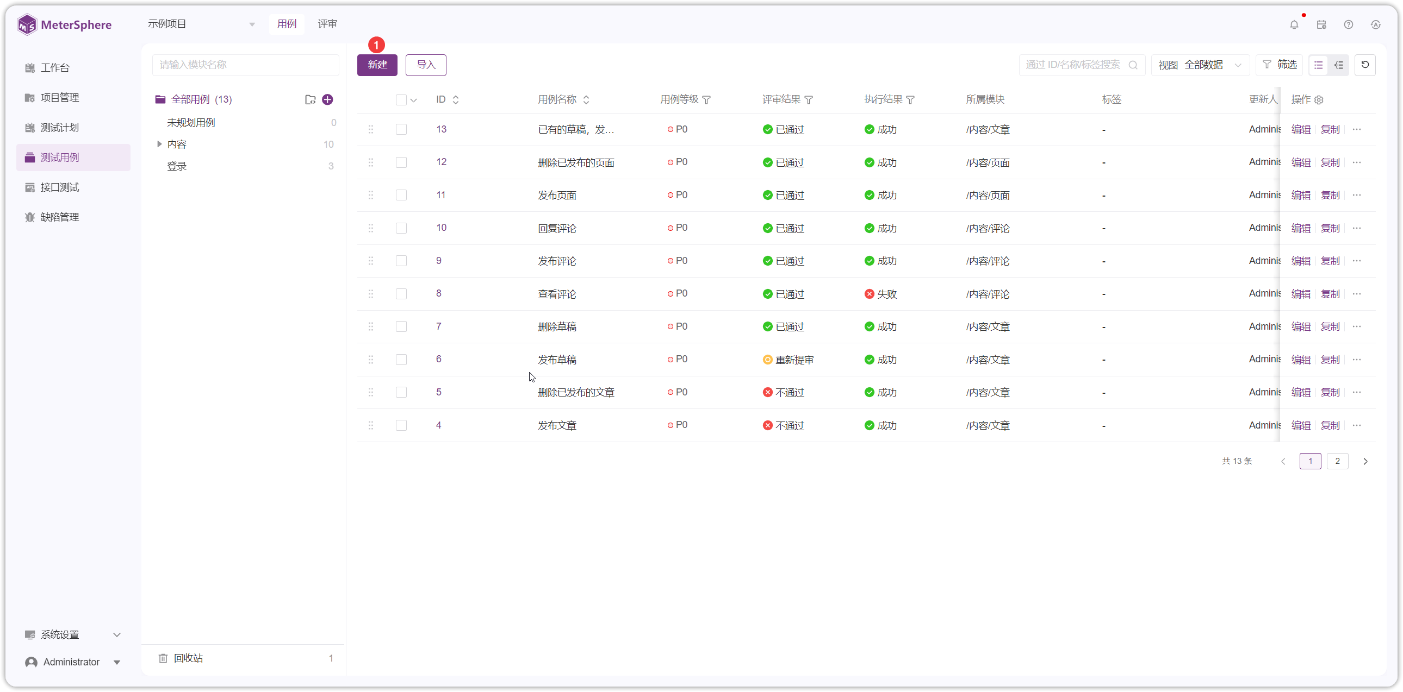Click the add module plus icon
1403x692 pixels.
327,99
